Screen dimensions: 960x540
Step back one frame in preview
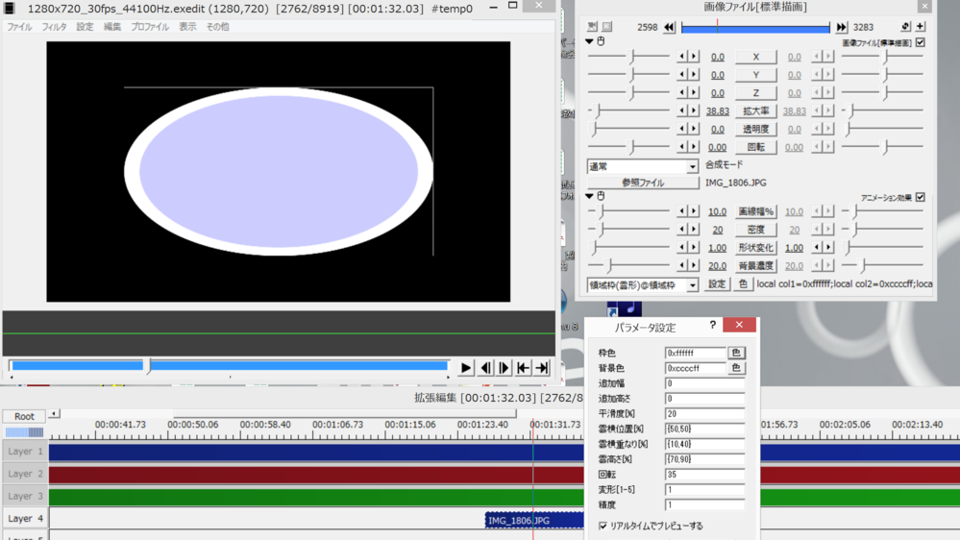point(485,368)
